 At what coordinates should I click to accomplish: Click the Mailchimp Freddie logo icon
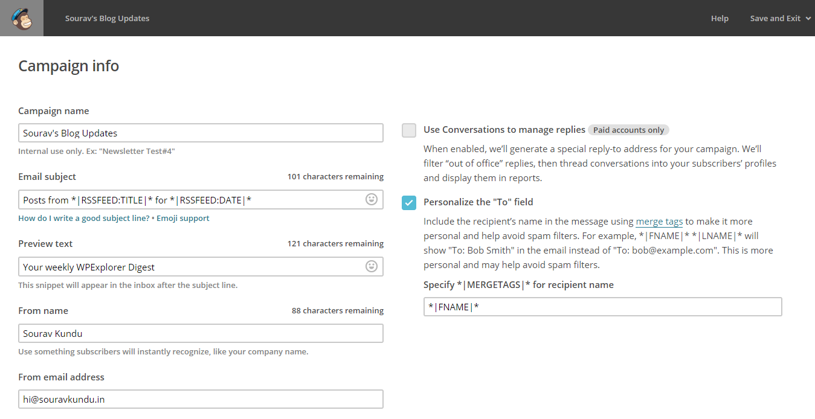[22, 18]
